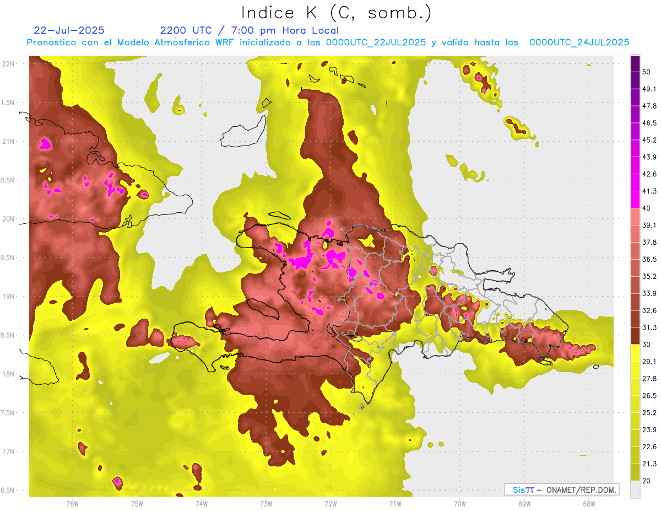Screen dimensions: 661x511
Task: Select the '75W' longitude label
Action: (x=137, y=504)
